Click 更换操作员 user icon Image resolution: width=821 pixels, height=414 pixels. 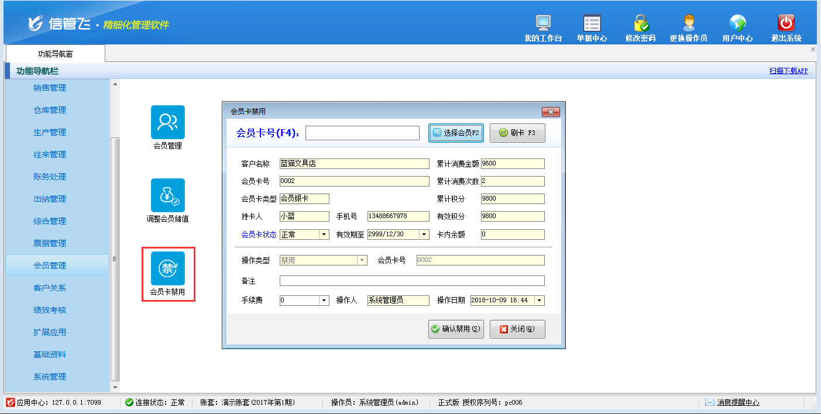tap(688, 23)
